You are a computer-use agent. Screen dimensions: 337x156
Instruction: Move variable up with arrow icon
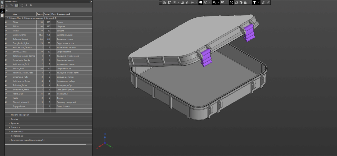26,5
